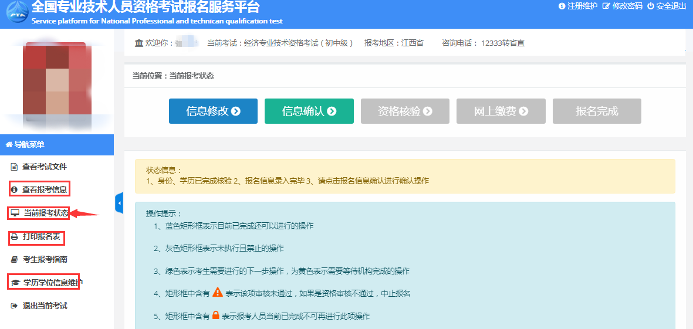Collapse the sidebar with the blue arrow handle

(119, 203)
